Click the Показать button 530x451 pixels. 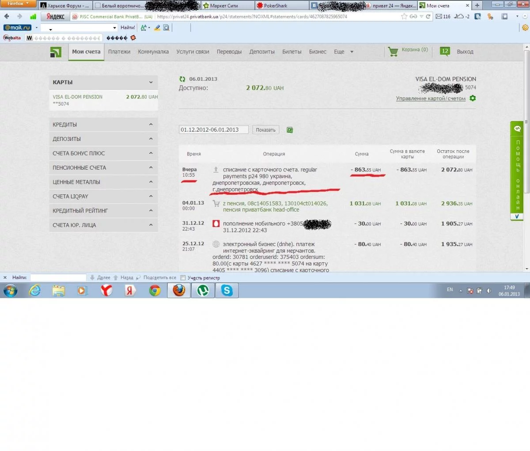[x=266, y=130]
